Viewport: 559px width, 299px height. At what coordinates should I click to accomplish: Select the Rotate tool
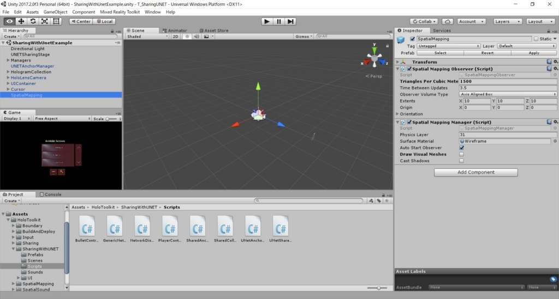33,21
